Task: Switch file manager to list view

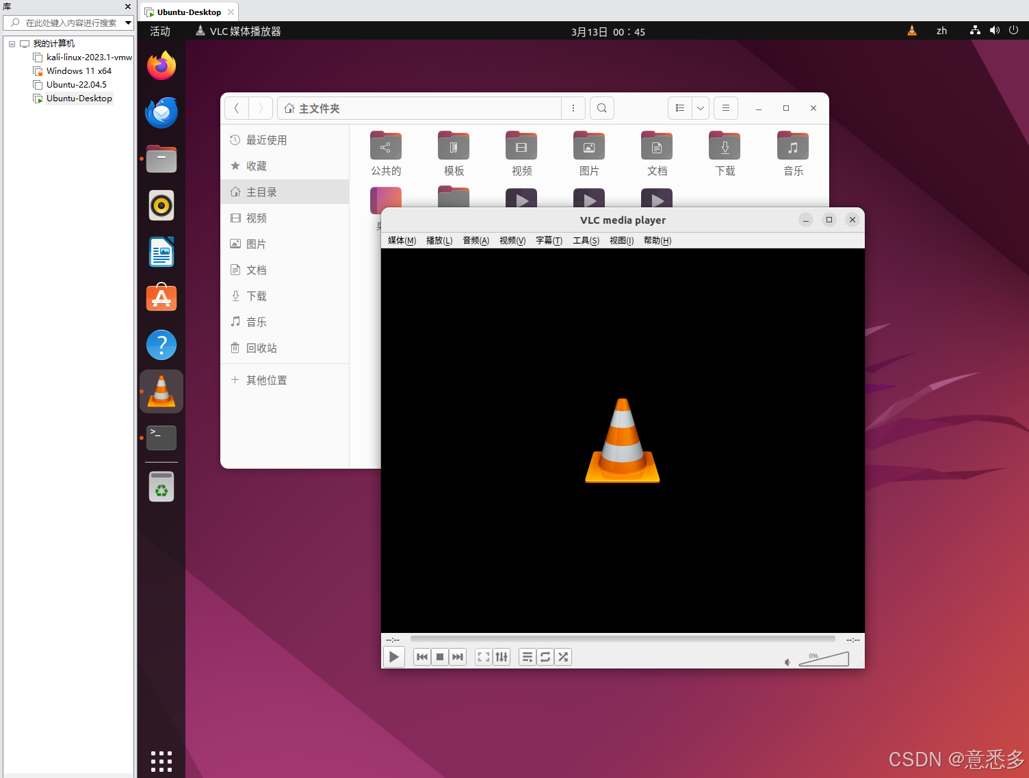Action: [x=680, y=108]
